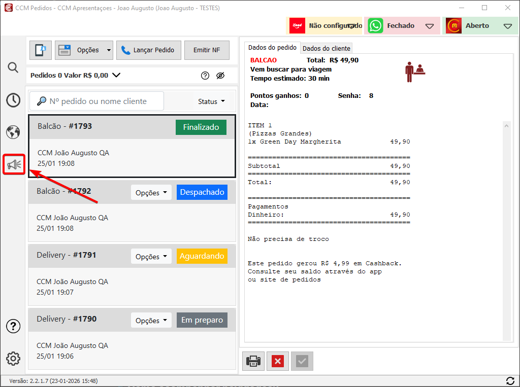Click the Emitir NF button
The image size is (520, 387).
(207, 50)
